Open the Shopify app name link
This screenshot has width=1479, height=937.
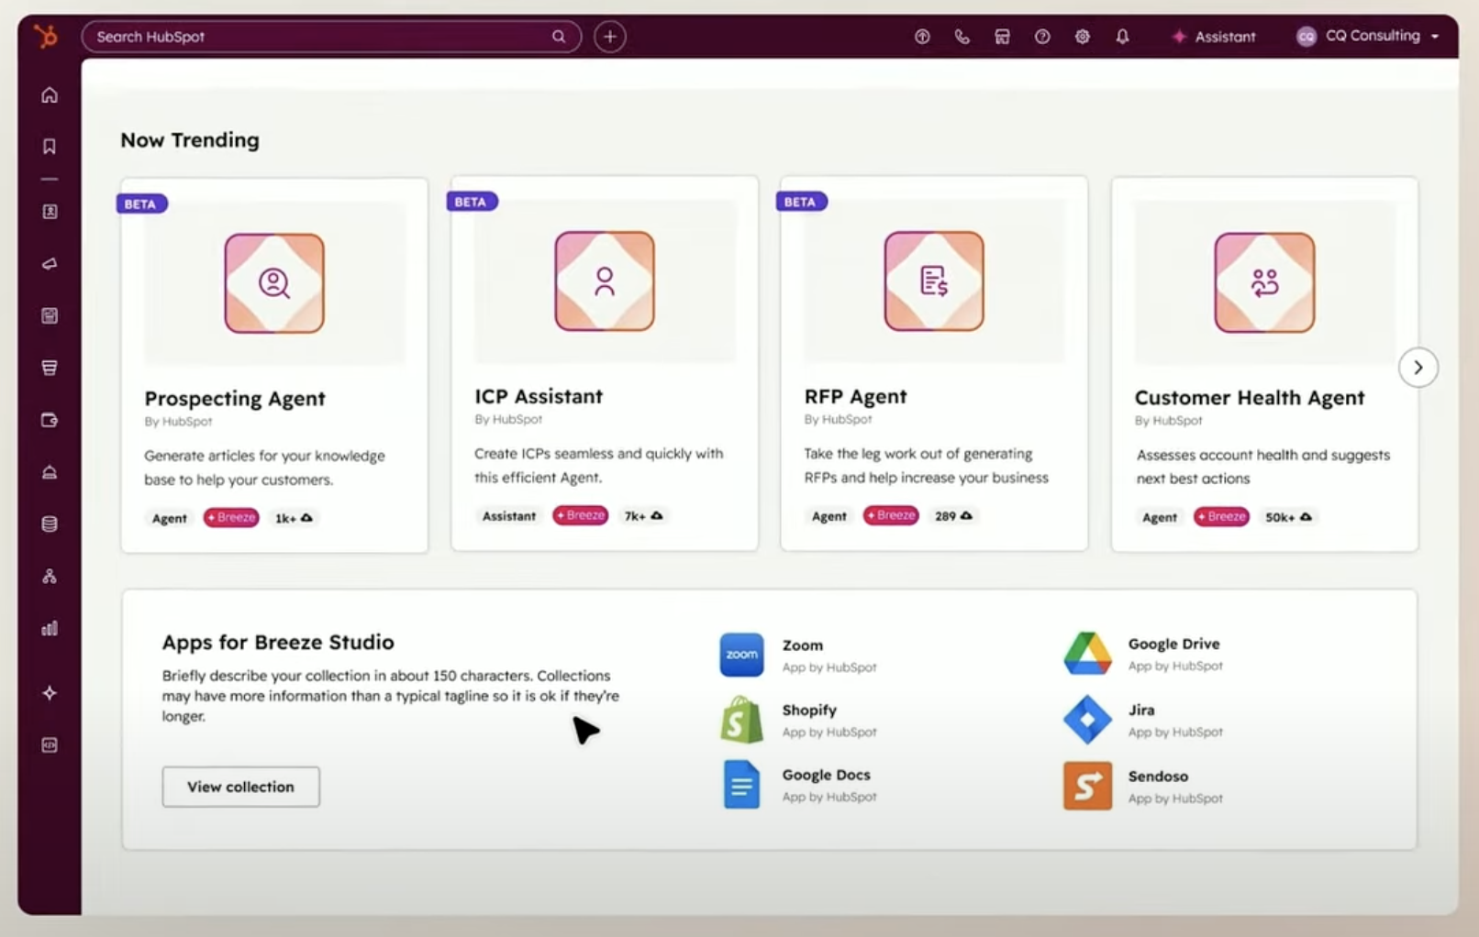point(809,710)
